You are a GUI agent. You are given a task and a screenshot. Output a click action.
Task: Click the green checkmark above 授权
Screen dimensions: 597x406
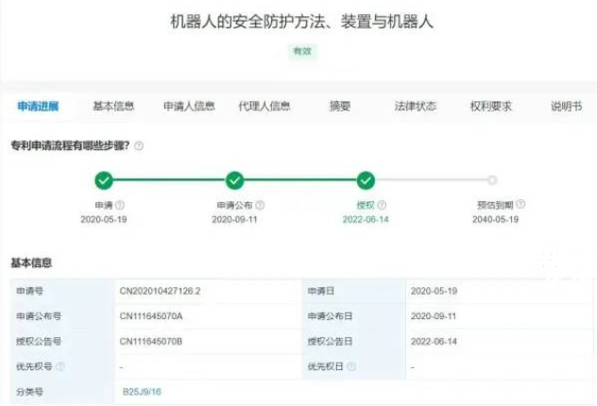[366, 180]
